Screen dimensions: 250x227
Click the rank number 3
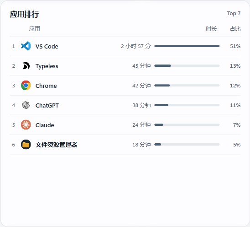14,86
